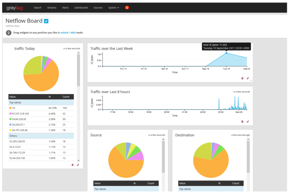This screenshot has height=195, width=288.
Task: Click the lightbulb hint icon
Action: click(9, 32)
